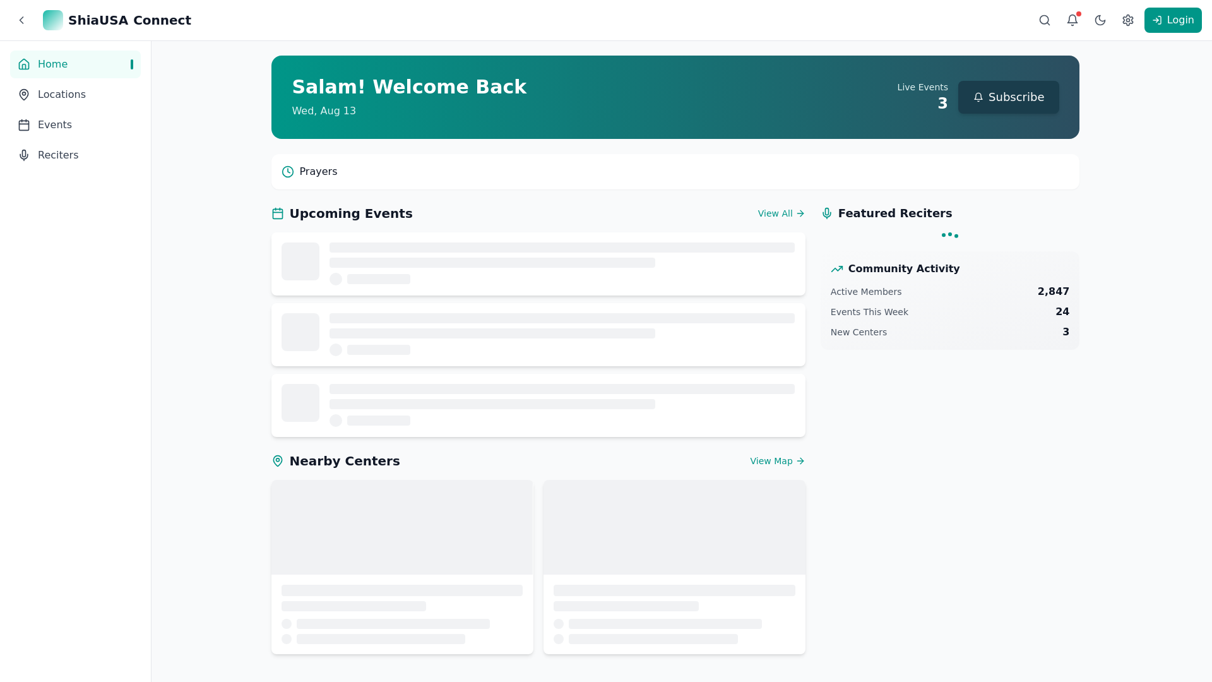This screenshot has width=1212, height=682.
Task: Click the Reciters microphone sidebar icon
Action: pos(24,155)
